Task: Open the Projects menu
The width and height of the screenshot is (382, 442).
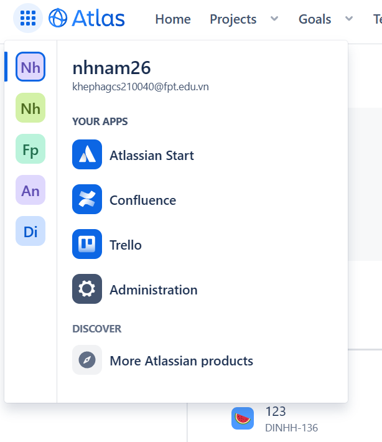Action: coord(233,19)
